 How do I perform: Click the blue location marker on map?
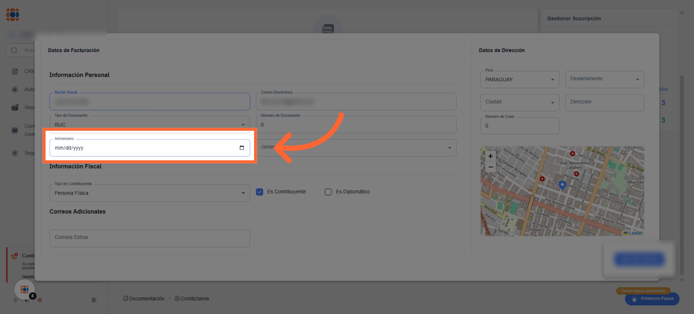tap(562, 184)
